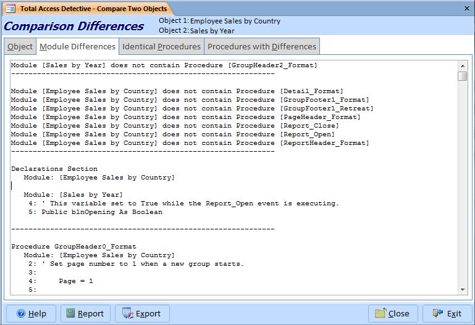Click the Help button label
Screen dimensions: 475x325
coord(37,314)
